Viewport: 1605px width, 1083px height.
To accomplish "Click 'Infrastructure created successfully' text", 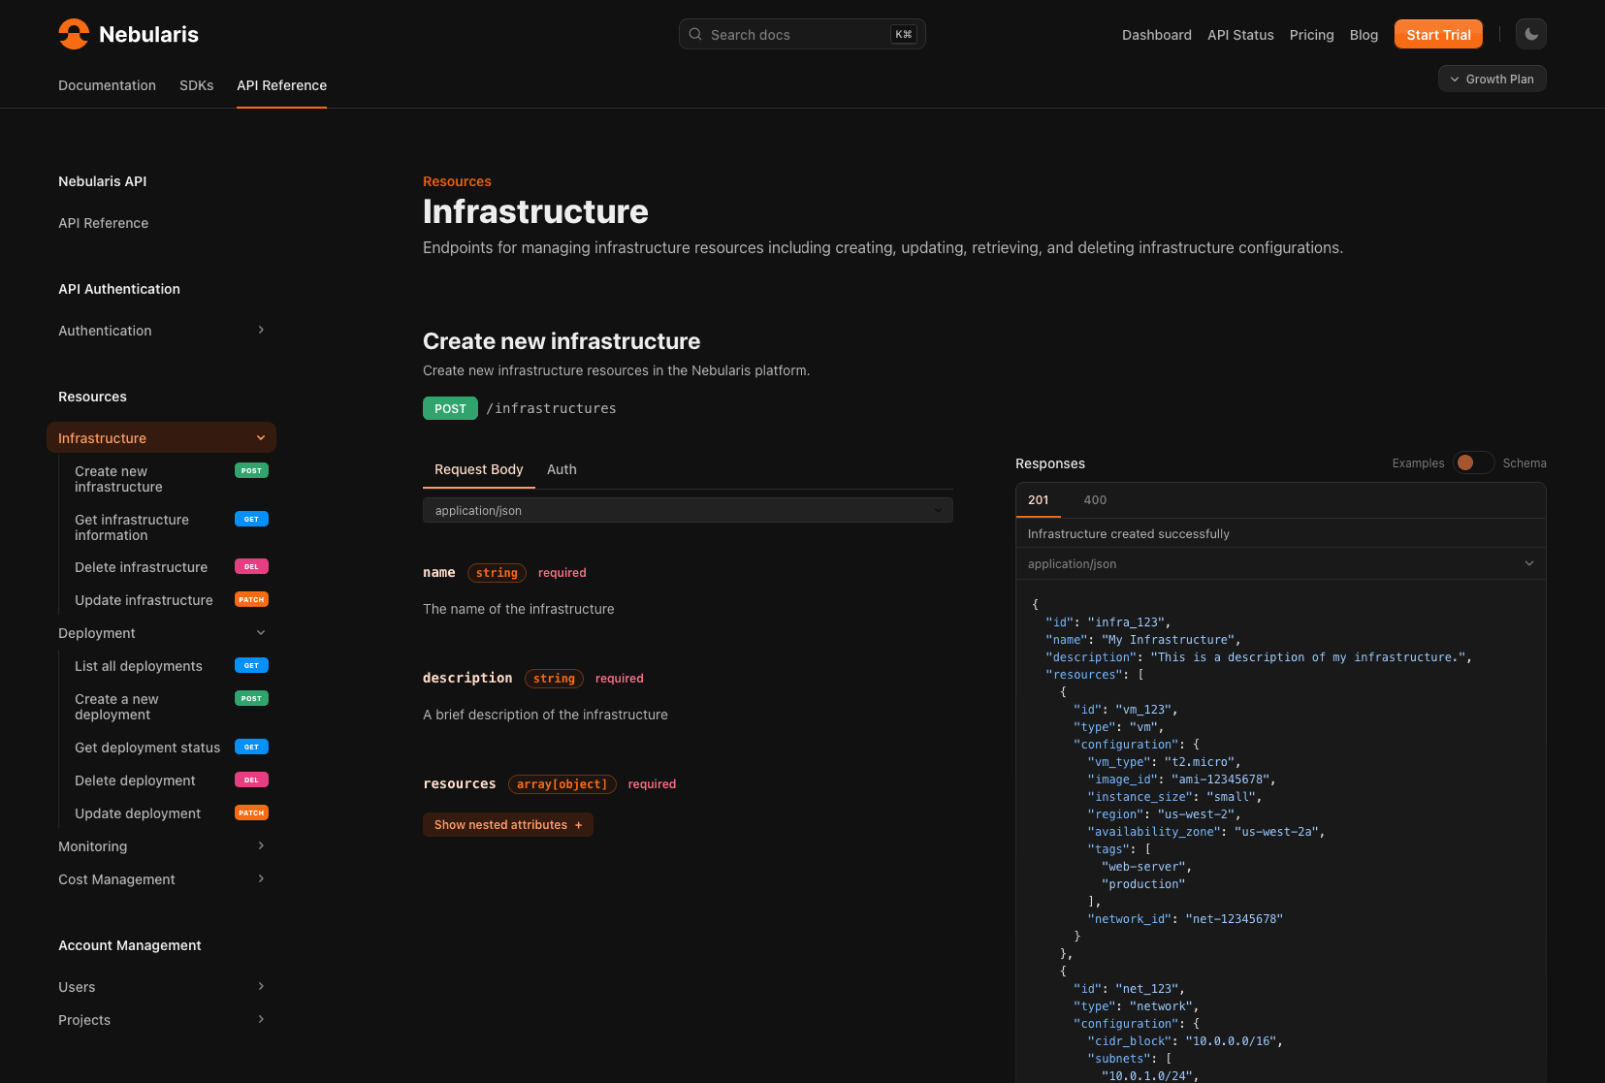I will click(x=1128, y=534).
